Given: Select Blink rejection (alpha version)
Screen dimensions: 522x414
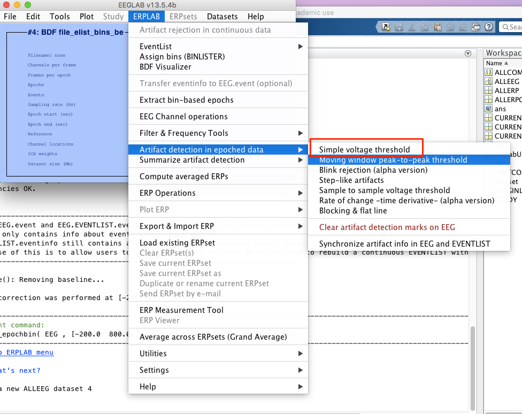Looking at the screenshot, I should 409,170.
